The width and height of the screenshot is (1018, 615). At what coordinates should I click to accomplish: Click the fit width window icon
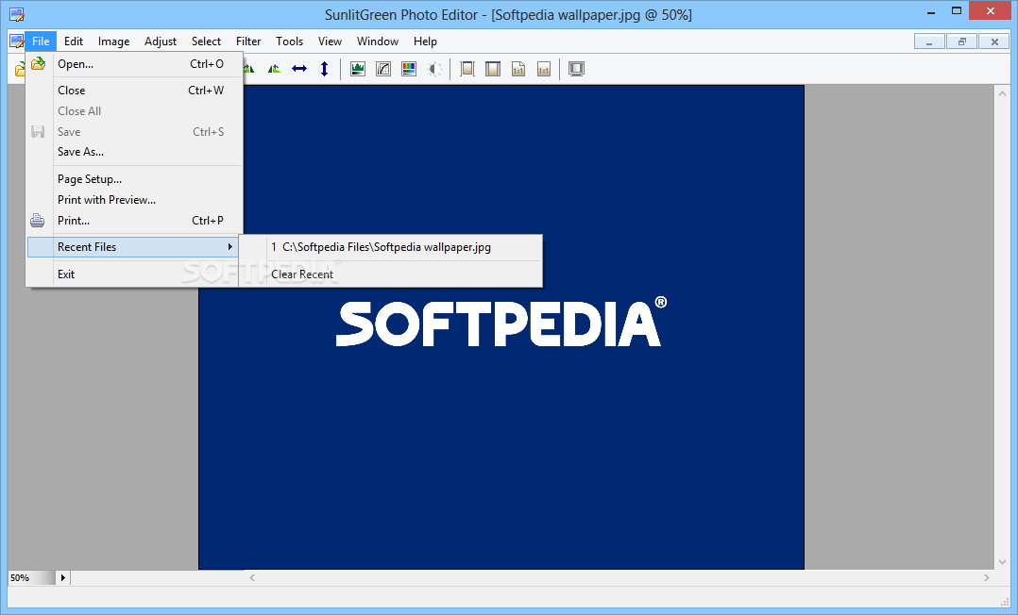[x=493, y=68]
